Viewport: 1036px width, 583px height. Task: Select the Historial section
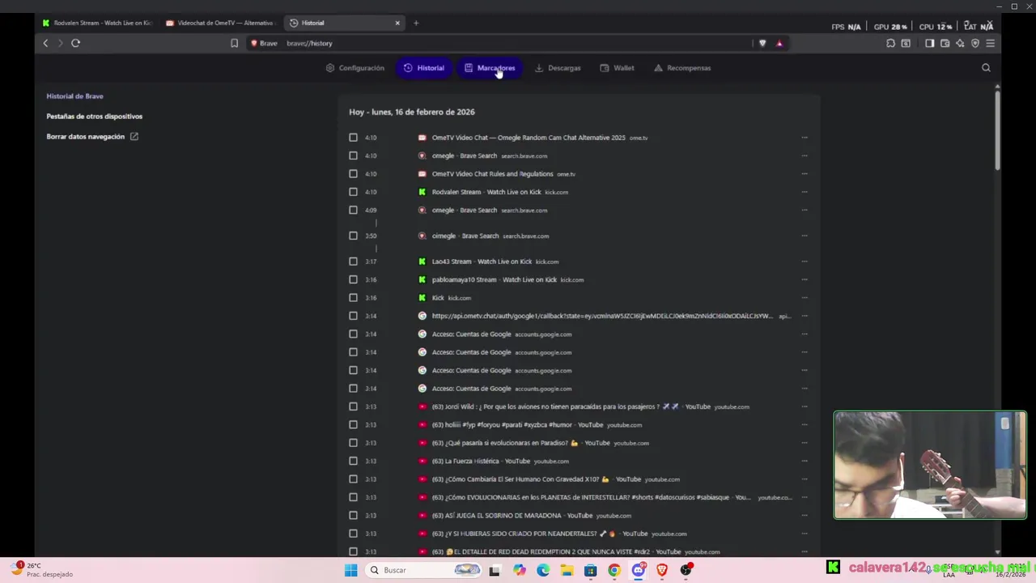click(424, 68)
